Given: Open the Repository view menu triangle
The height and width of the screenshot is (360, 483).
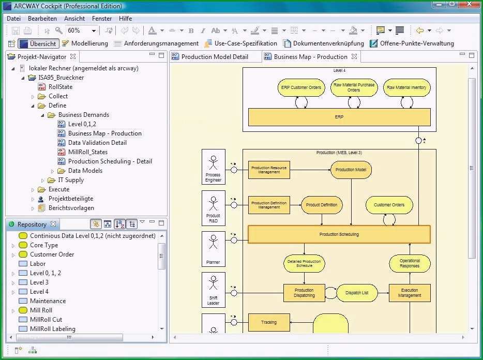Looking at the screenshot, I should coord(142,221).
